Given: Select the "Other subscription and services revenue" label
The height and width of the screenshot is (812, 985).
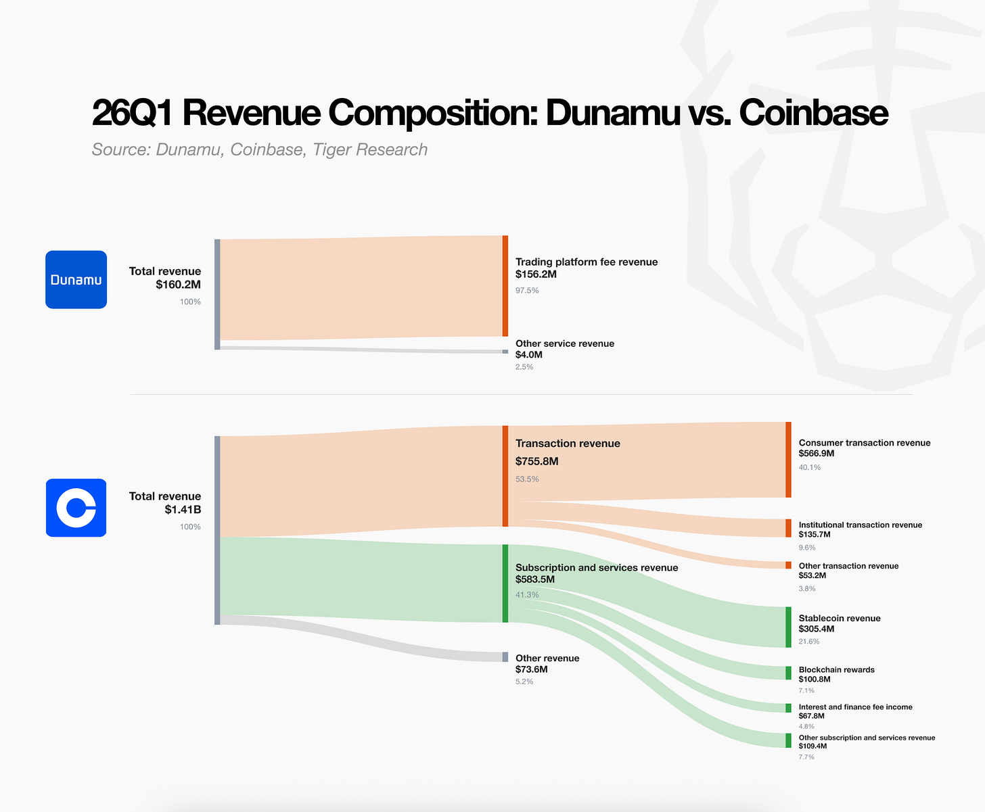Looking at the screenshot, I should [867, 738].
